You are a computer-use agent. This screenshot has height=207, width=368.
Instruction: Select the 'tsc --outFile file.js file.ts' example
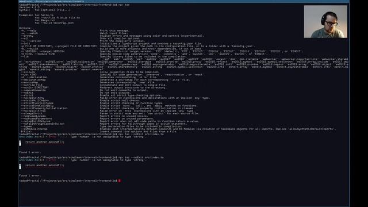[57, 18]
